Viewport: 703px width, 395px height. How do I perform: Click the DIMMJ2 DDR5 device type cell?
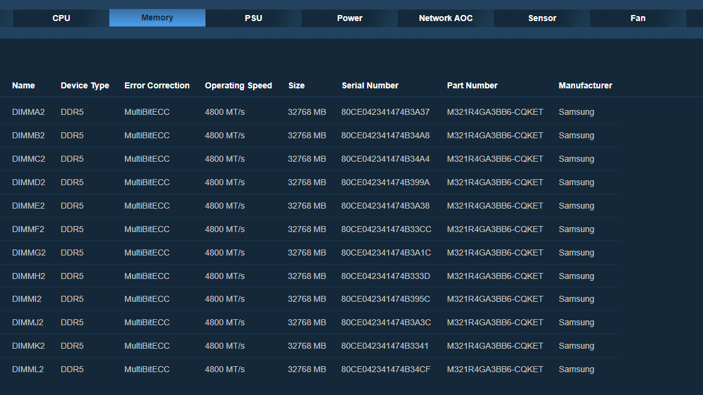(x=72, y=322)
